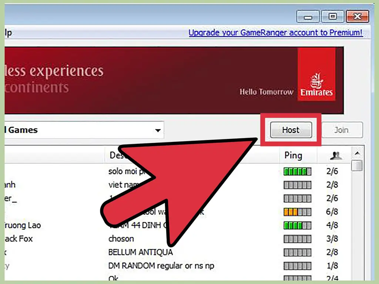Viewport: 379px width, 284px height.
Task: Open Upgrade your GameRanger account to Premium link
Action: [275, 33]
